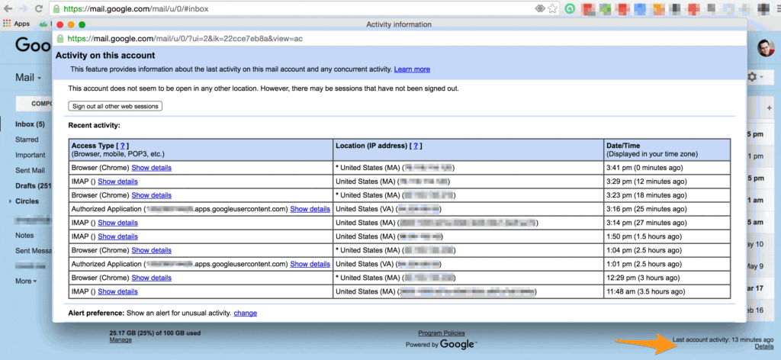Image resolution: width=781 pixels, height=360 pixels.
Task: Open the Inbox (5) folder
Action: coord(30,124)
